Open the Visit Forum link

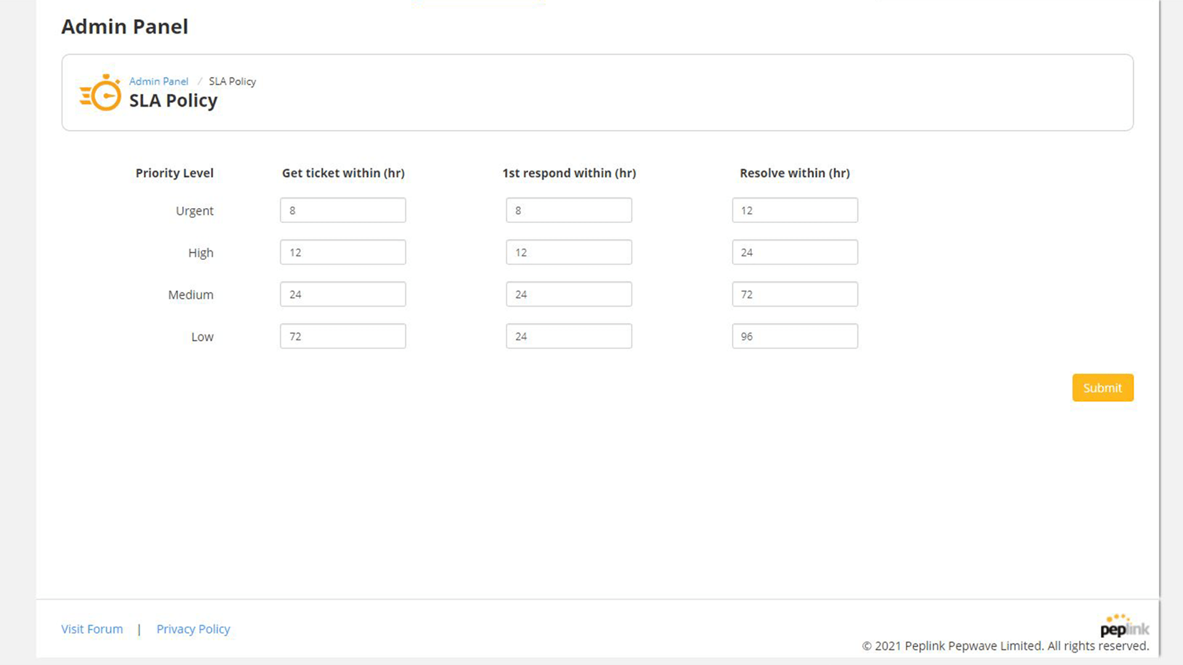click(x=92, y=629)
